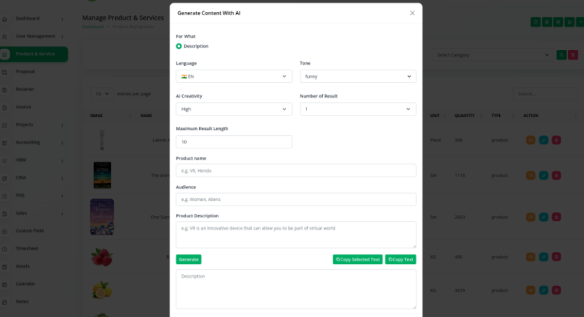Click the green search icon beside Select Category
The image size is (584, 317).
[561, 55]
